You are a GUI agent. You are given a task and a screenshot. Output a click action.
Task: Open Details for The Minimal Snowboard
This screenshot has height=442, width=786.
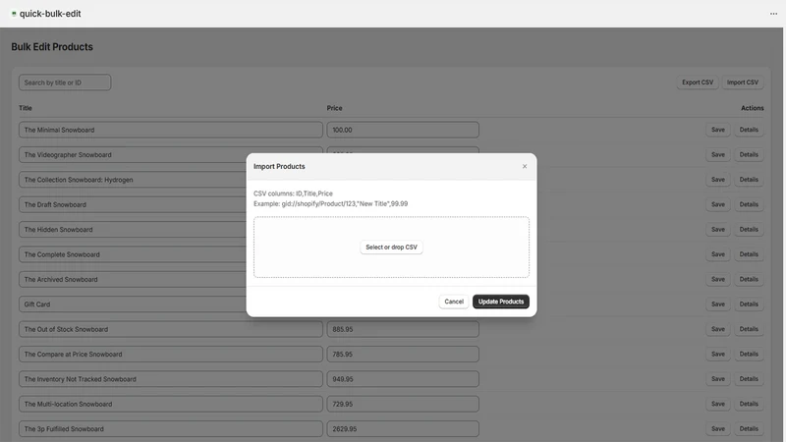coord(749,130)
